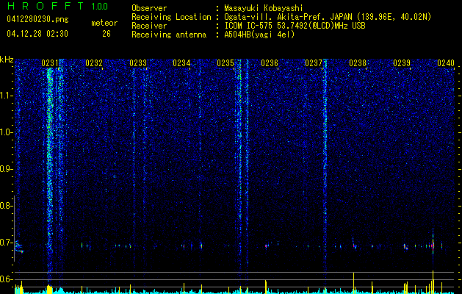Click the 0233 time marker

[x=138, y=63]
